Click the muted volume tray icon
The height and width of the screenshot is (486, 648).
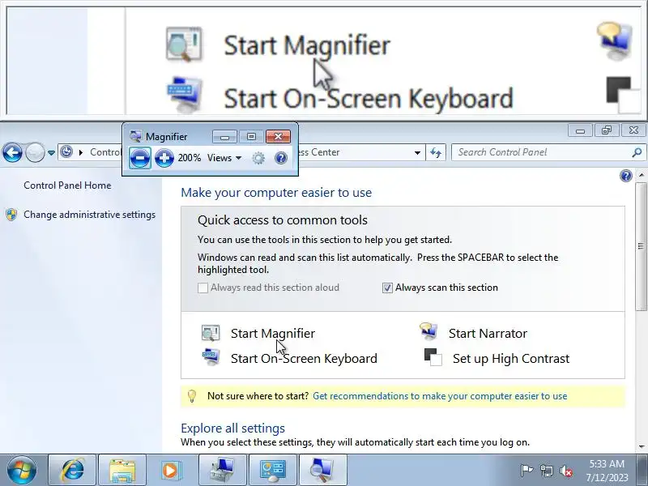pos(566,471)
